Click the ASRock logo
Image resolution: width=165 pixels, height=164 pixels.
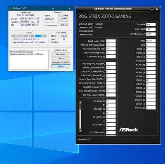[128, 130]
